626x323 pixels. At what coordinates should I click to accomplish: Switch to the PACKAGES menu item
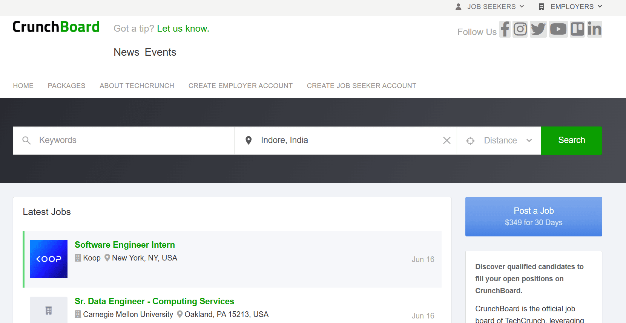click(x=66, y=85)
